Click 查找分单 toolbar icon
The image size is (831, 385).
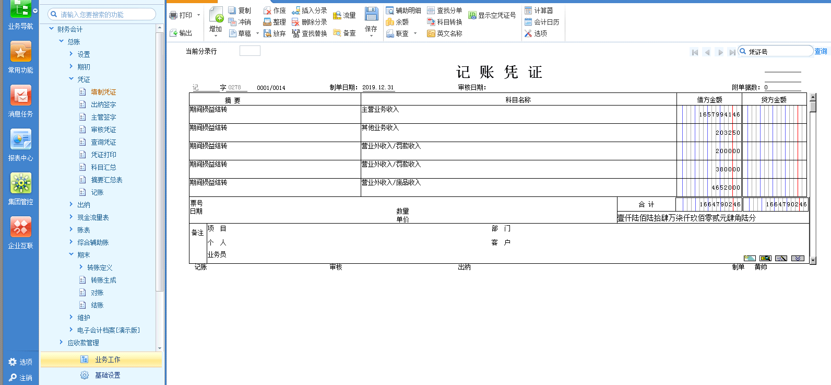431,10
